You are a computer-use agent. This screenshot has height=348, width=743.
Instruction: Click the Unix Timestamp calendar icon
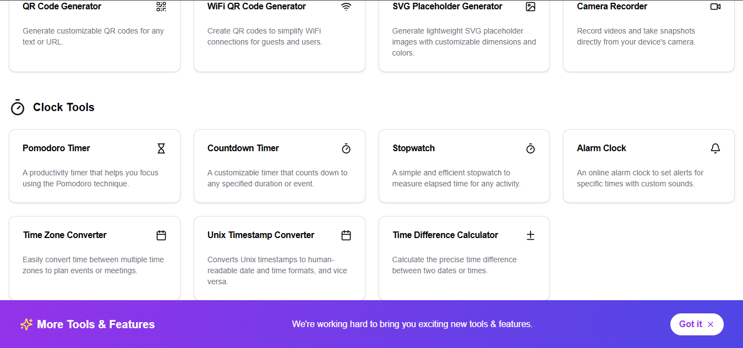coord(346,235)
